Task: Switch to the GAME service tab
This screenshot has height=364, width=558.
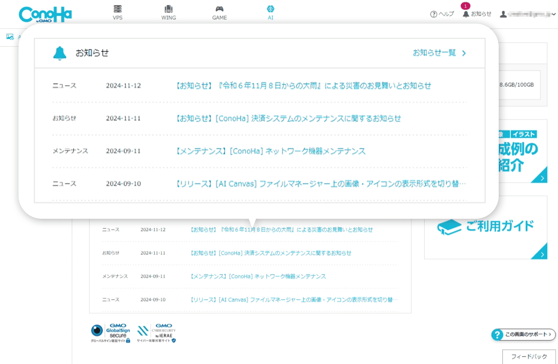Action: pos(219,13)
